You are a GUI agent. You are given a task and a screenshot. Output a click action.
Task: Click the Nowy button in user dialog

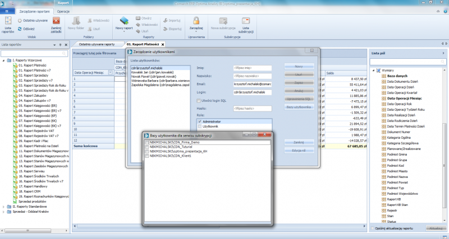click(x=299, y=67)
